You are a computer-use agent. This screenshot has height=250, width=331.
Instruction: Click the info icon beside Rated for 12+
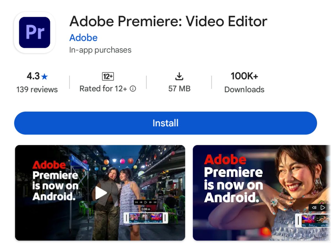point(133,89)
